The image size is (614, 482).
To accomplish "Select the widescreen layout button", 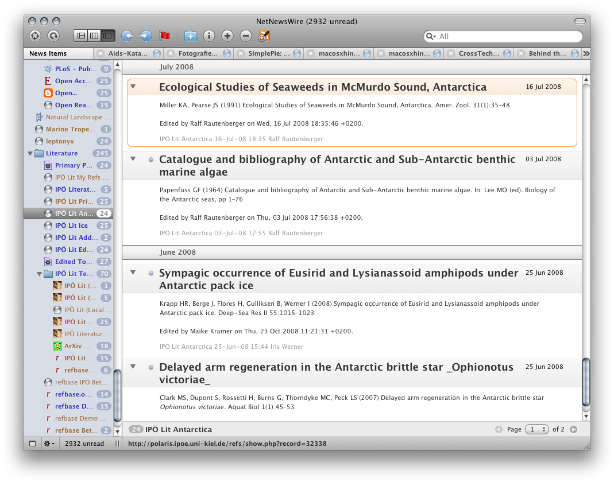I will coord(94,36).
